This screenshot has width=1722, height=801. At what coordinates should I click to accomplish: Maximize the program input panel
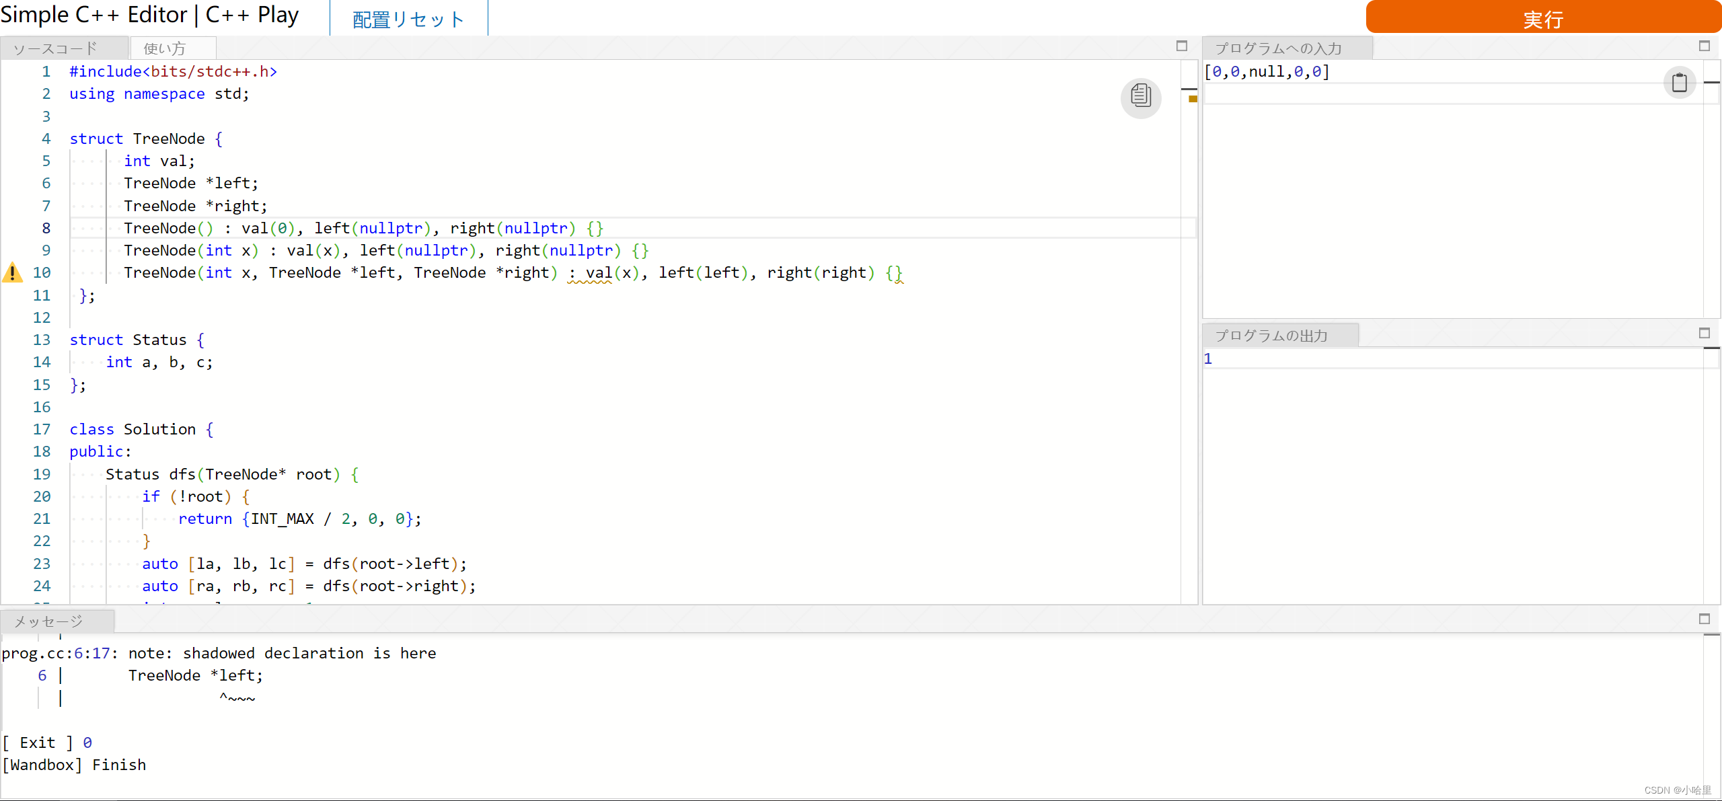click(x=1704, y=46)
